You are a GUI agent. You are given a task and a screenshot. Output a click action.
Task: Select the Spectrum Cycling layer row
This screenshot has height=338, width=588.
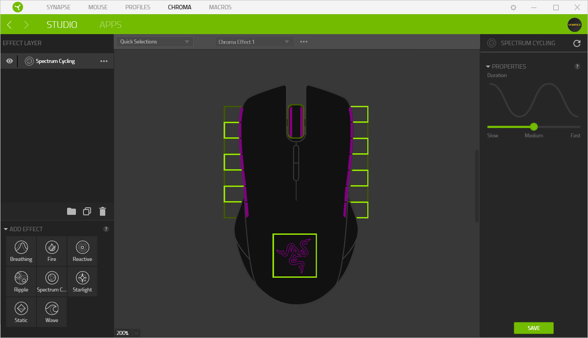click(57, 61)
